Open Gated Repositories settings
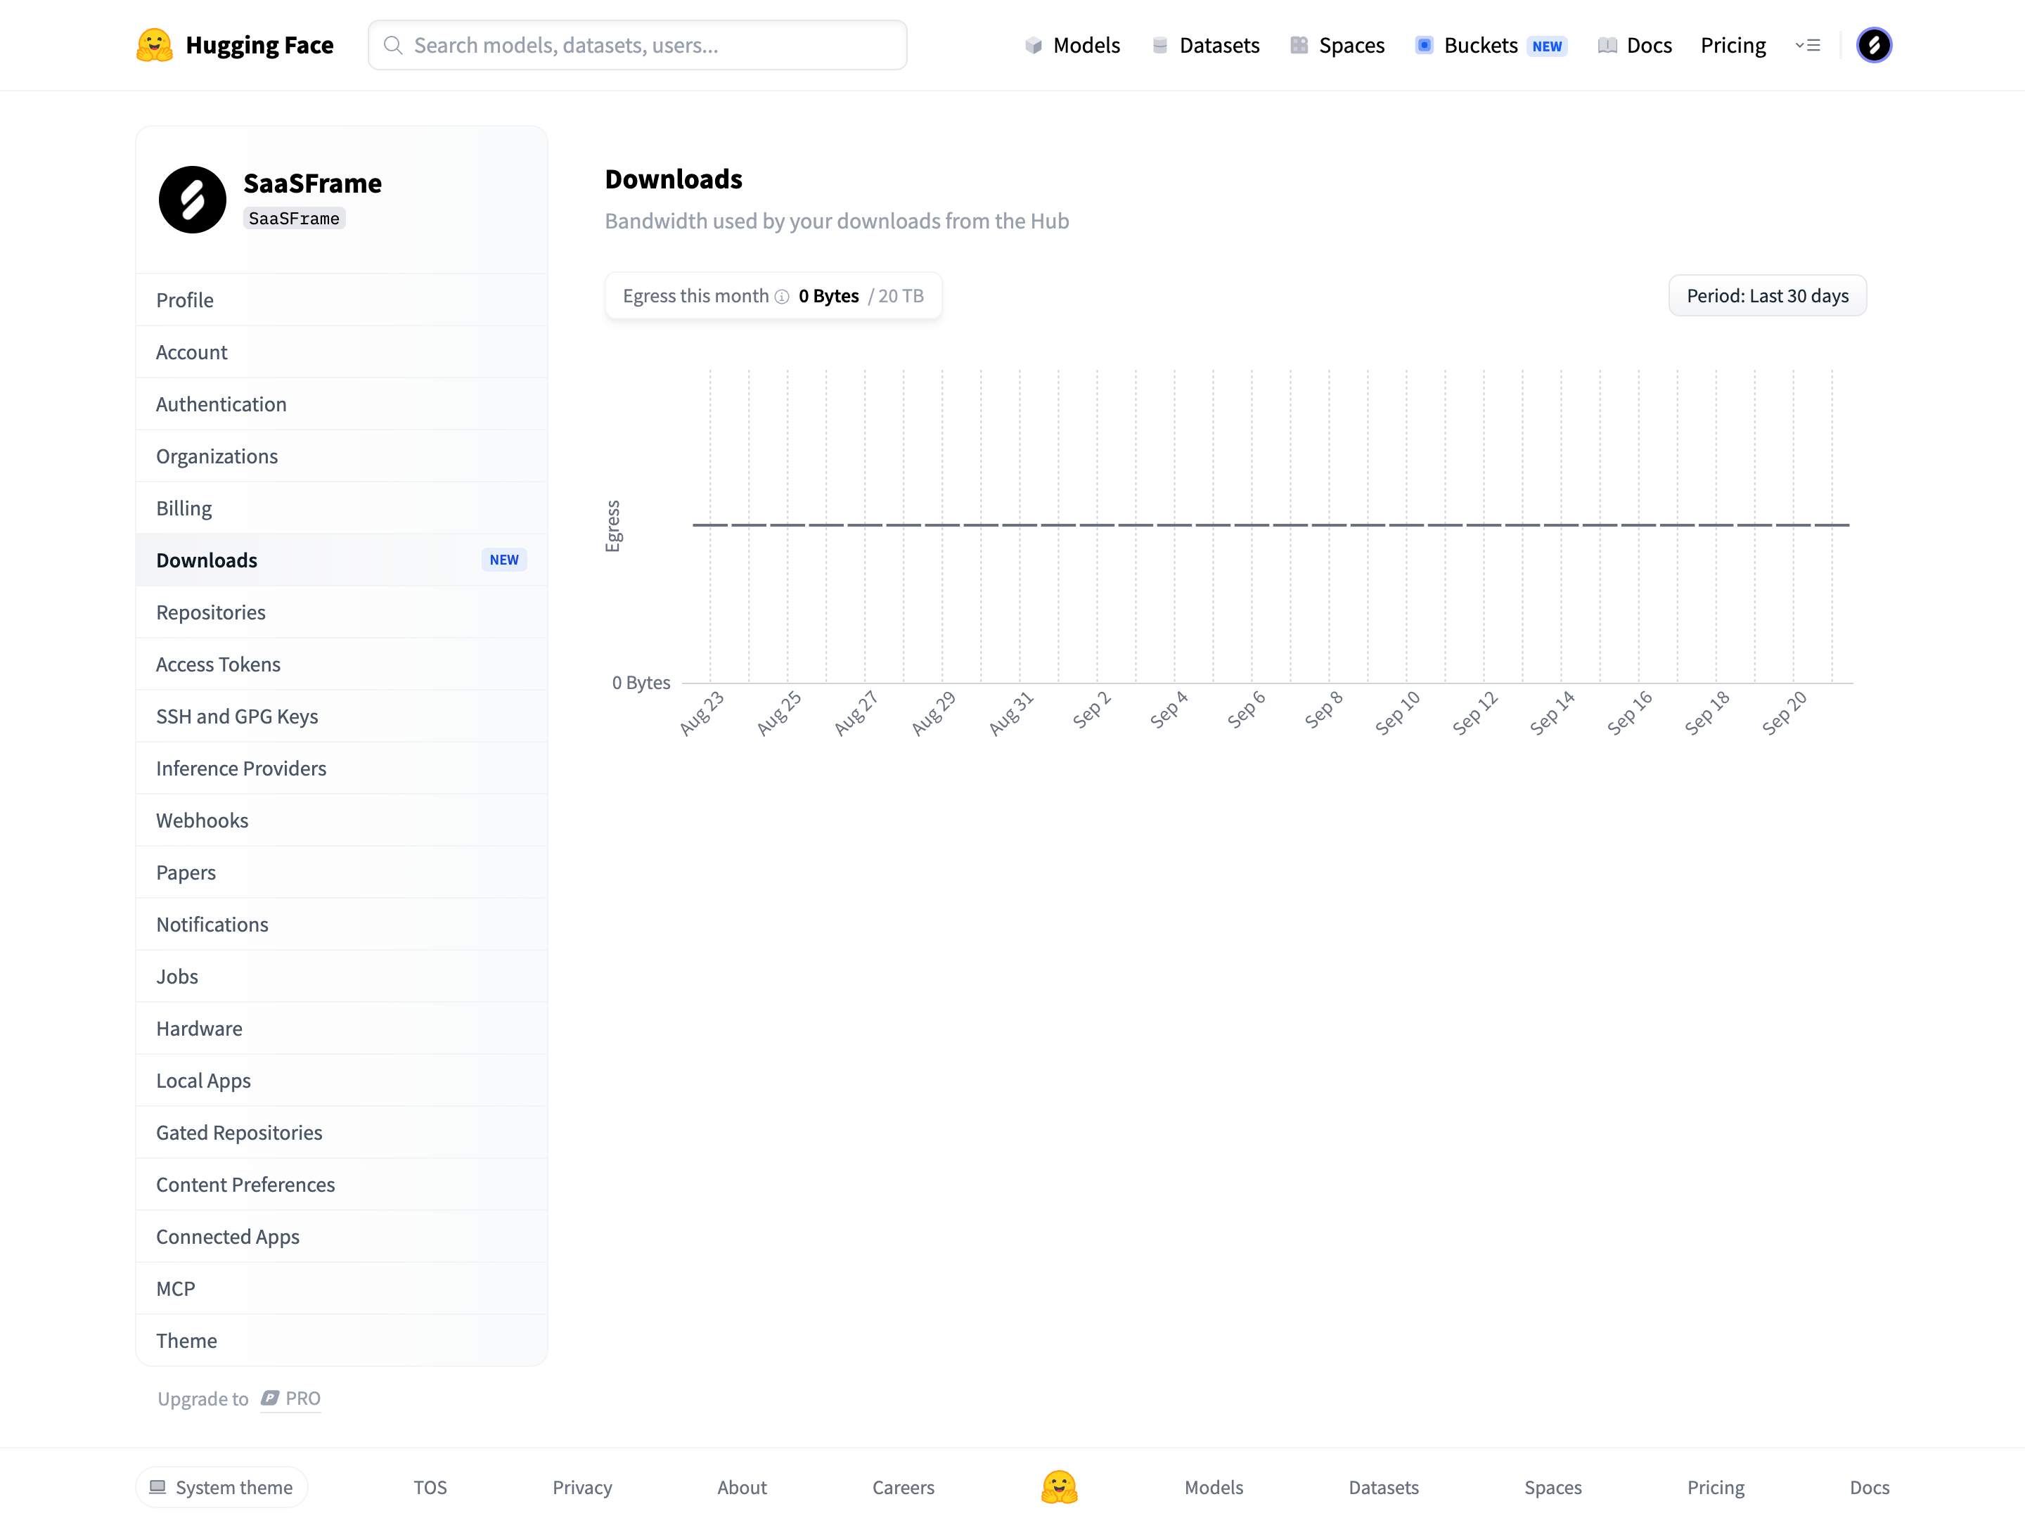Viewport: 2025px width, 1537px height. [x=342, y=1133]
